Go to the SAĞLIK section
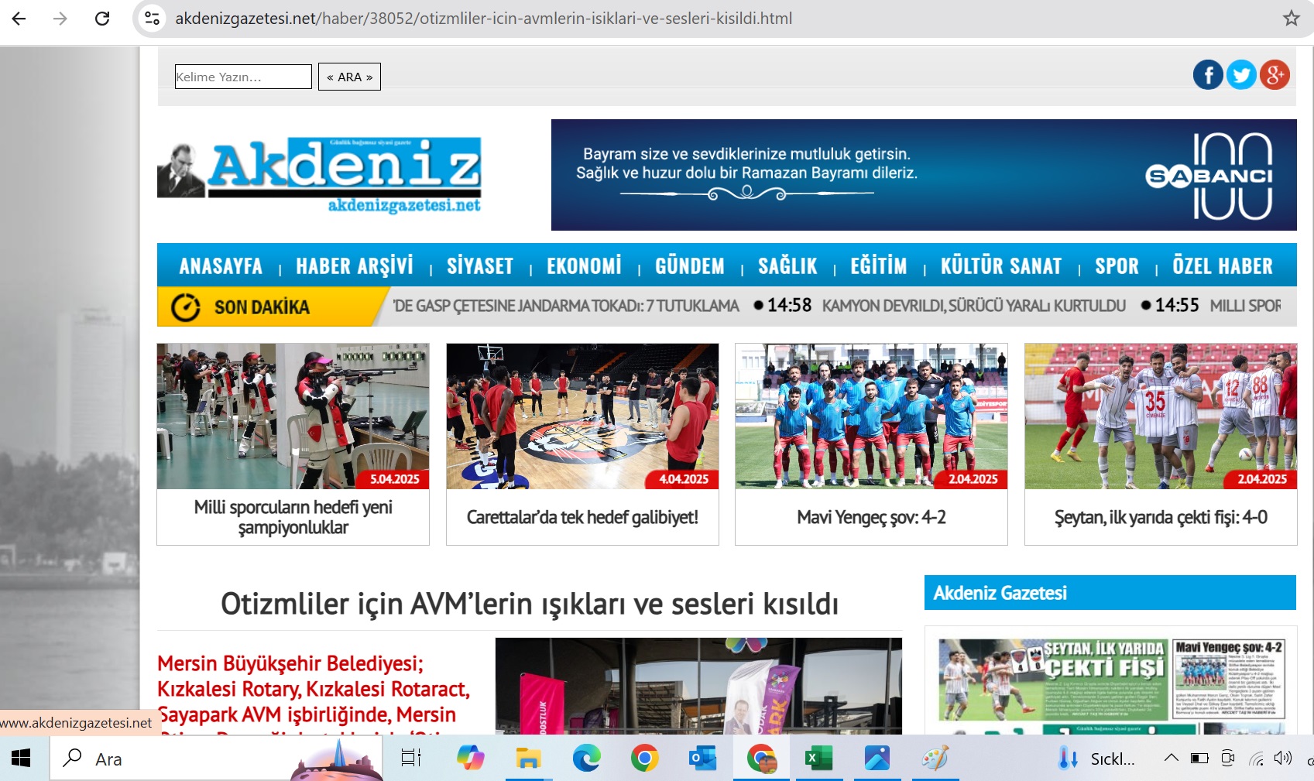 (787, 266)
